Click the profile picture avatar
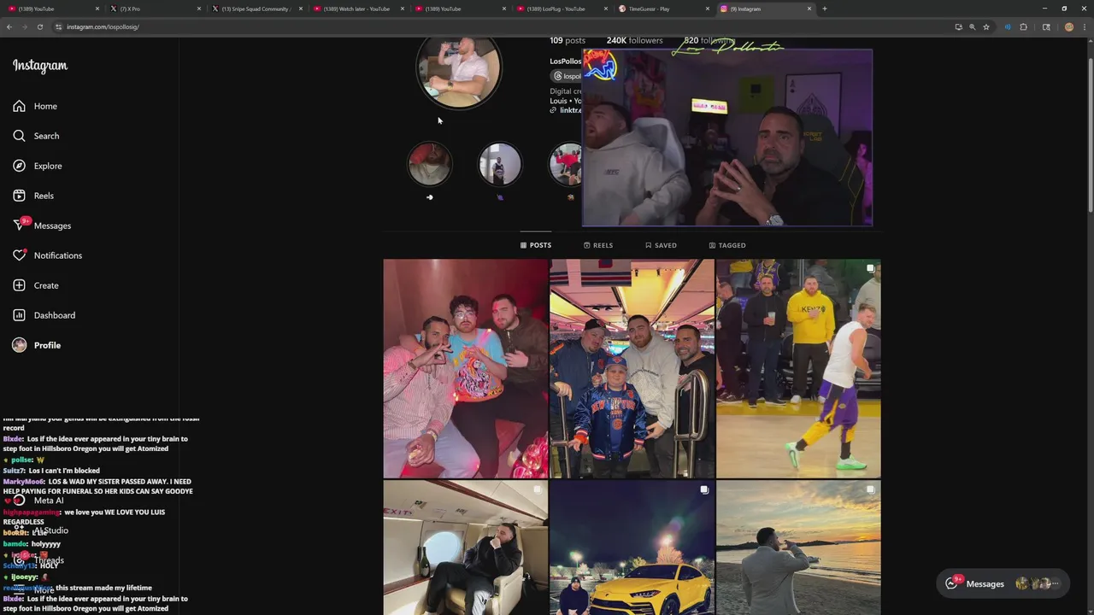 coord(459,69)
